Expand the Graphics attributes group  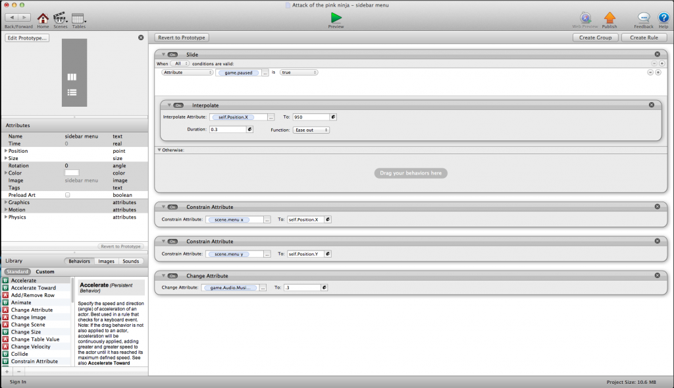[7, 202]
